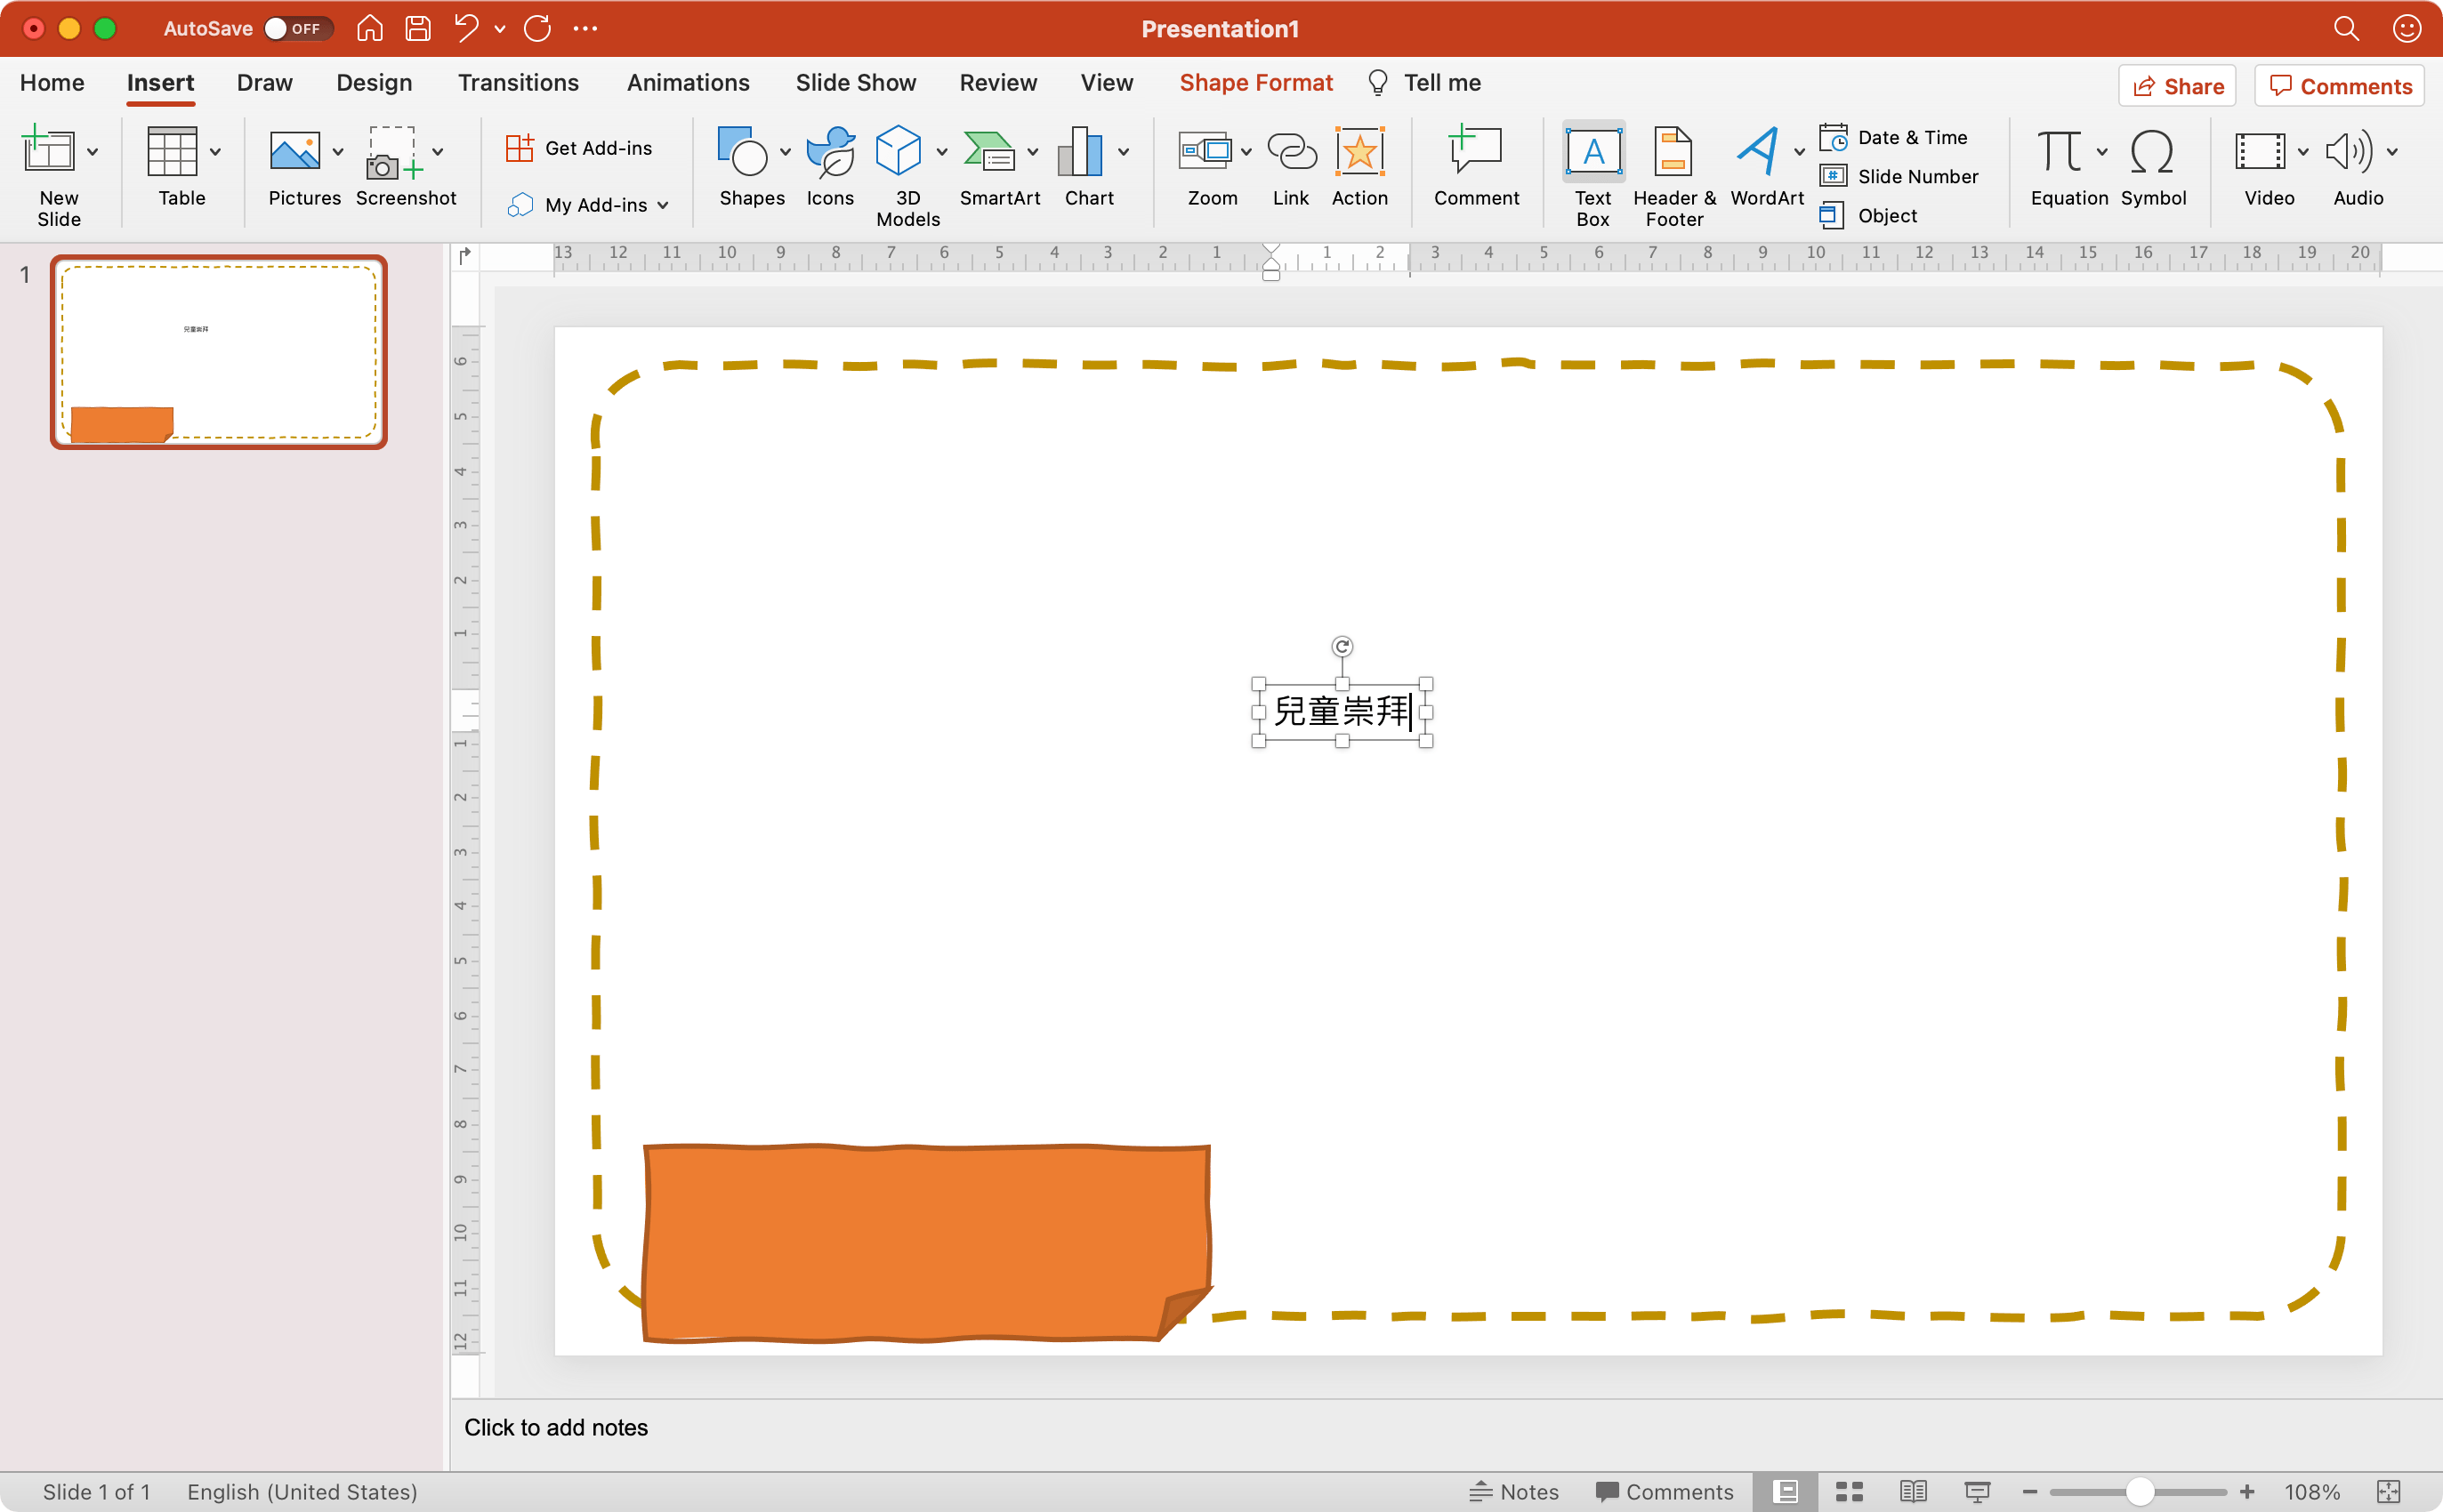Switch to the Design tab
The image size is (2443, 1512).
point(373,83)
